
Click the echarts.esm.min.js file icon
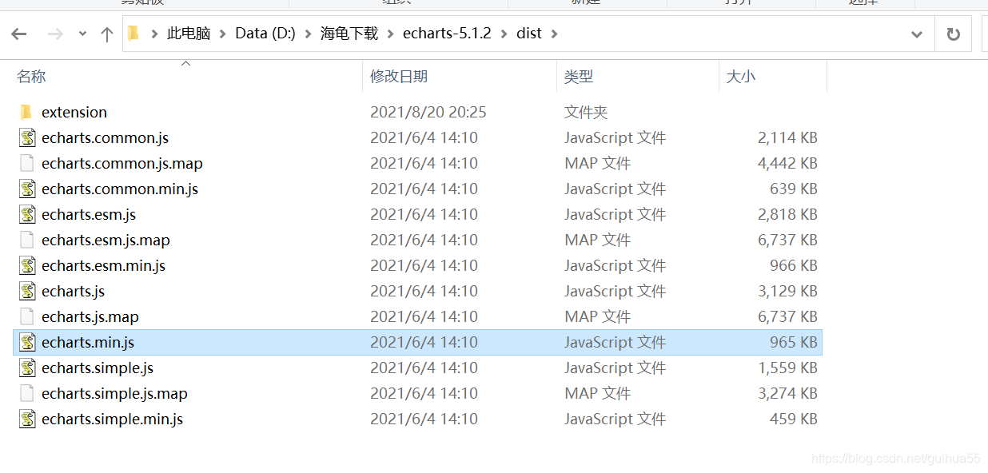coord(28,265)
